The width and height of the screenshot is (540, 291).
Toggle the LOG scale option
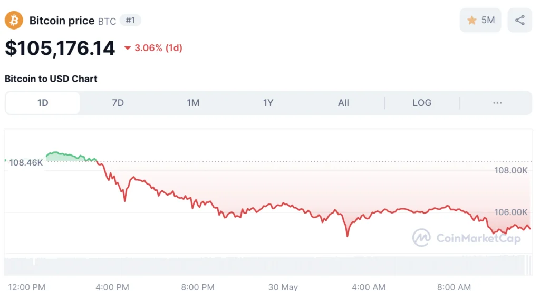tap(422, 103)
